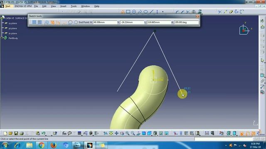
Task: Click the Open file icon
Action: [x=10, y=133]
